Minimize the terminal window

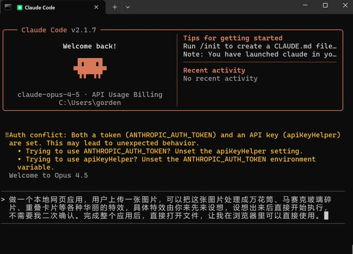[301, 6]
